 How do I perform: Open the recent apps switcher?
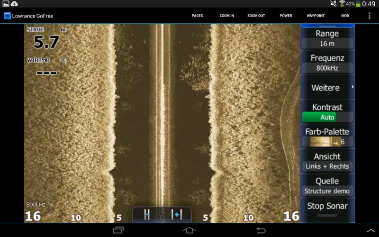[118, 230]
